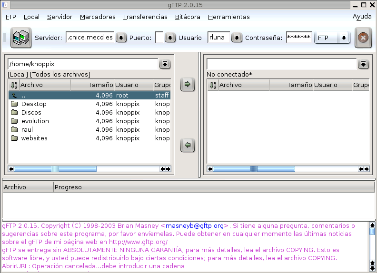The image size is (377, 273).
Task: Open the Transferencias menu
Action: pos(145,17)
